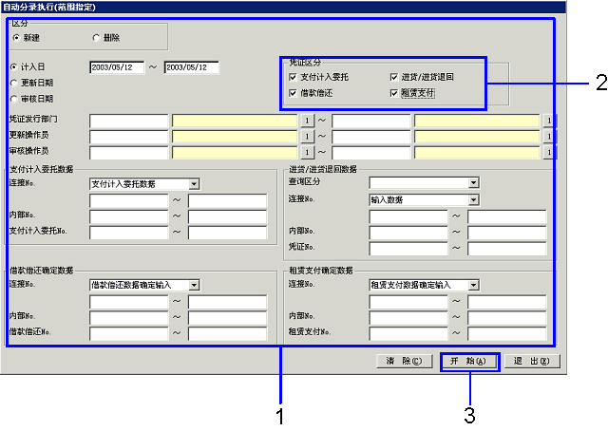
Task: Click 凭证发行部门 start name display field
Action: click(235, 121)
